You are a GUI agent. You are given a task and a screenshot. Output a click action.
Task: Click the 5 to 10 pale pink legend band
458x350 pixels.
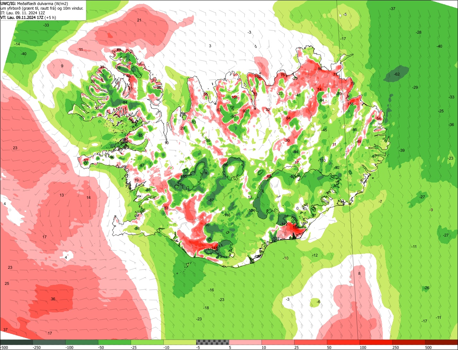click(x=245, y=342)
